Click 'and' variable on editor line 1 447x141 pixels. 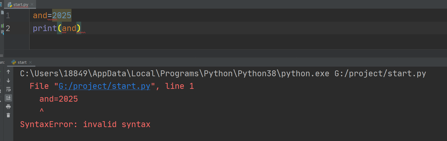click(40, 16)
